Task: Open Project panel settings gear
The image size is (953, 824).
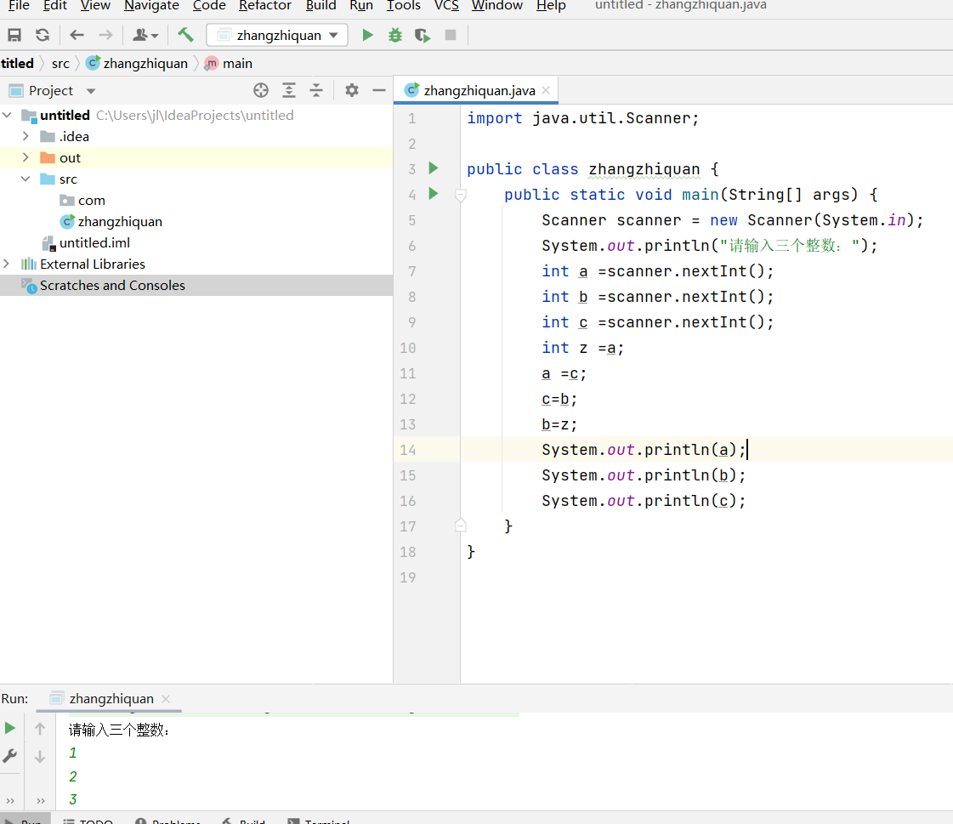Action: [x=352, y=90]
